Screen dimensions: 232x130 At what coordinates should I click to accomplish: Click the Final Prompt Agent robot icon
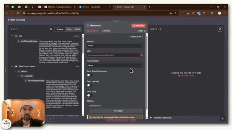pyautogui.click(x=16, y=66)
